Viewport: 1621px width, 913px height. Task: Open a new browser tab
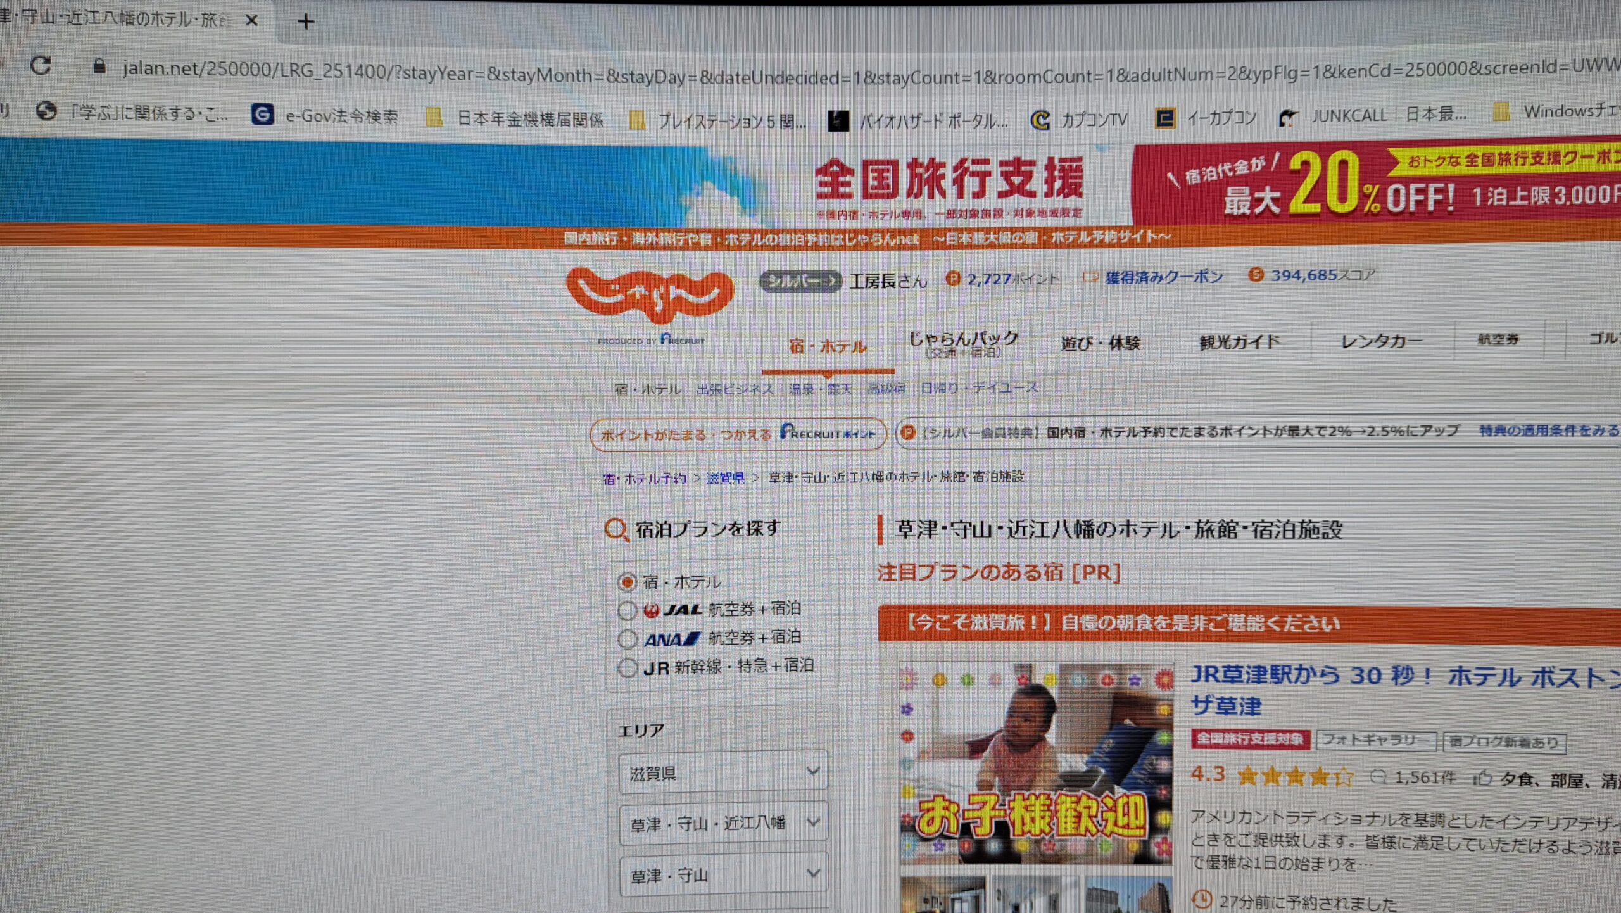[x=306, y=22]
